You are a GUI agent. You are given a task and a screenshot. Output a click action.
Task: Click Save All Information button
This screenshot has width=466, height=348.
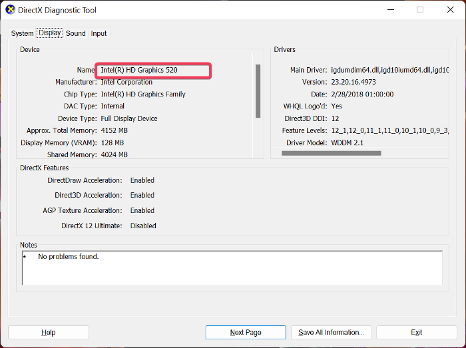point(331,332)
